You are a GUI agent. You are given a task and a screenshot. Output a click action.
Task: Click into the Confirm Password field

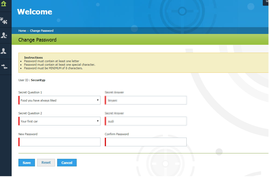coord(146,142)
